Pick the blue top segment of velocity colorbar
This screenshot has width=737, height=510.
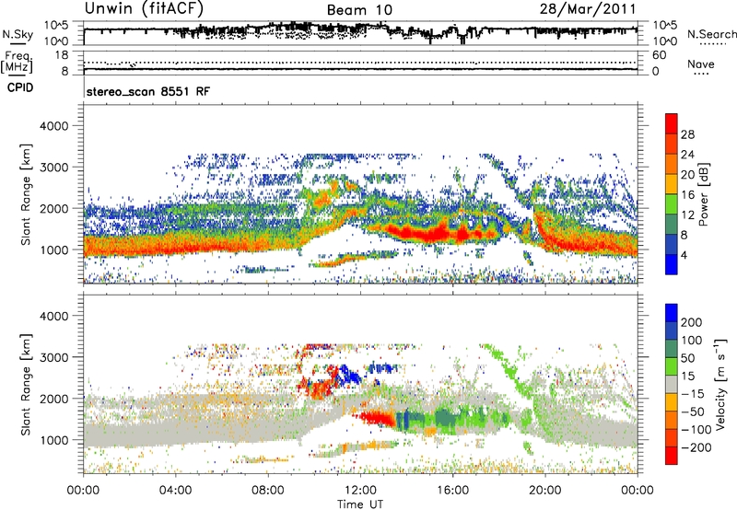coord(672,313)
